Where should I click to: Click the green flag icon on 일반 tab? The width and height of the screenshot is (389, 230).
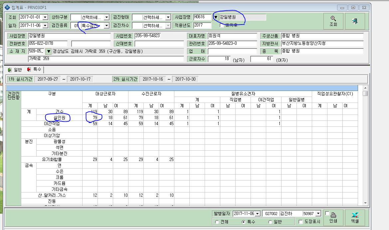9,70
